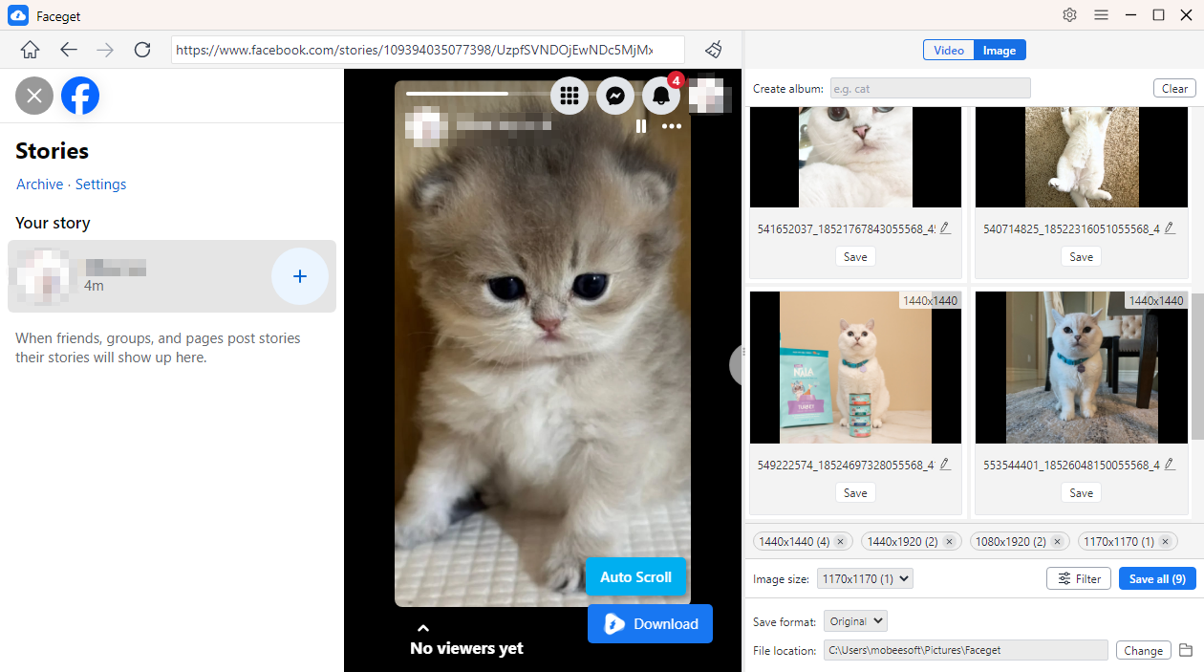Click the broom clean icon beside URL

pyautogui.click(x=713, y=50)
